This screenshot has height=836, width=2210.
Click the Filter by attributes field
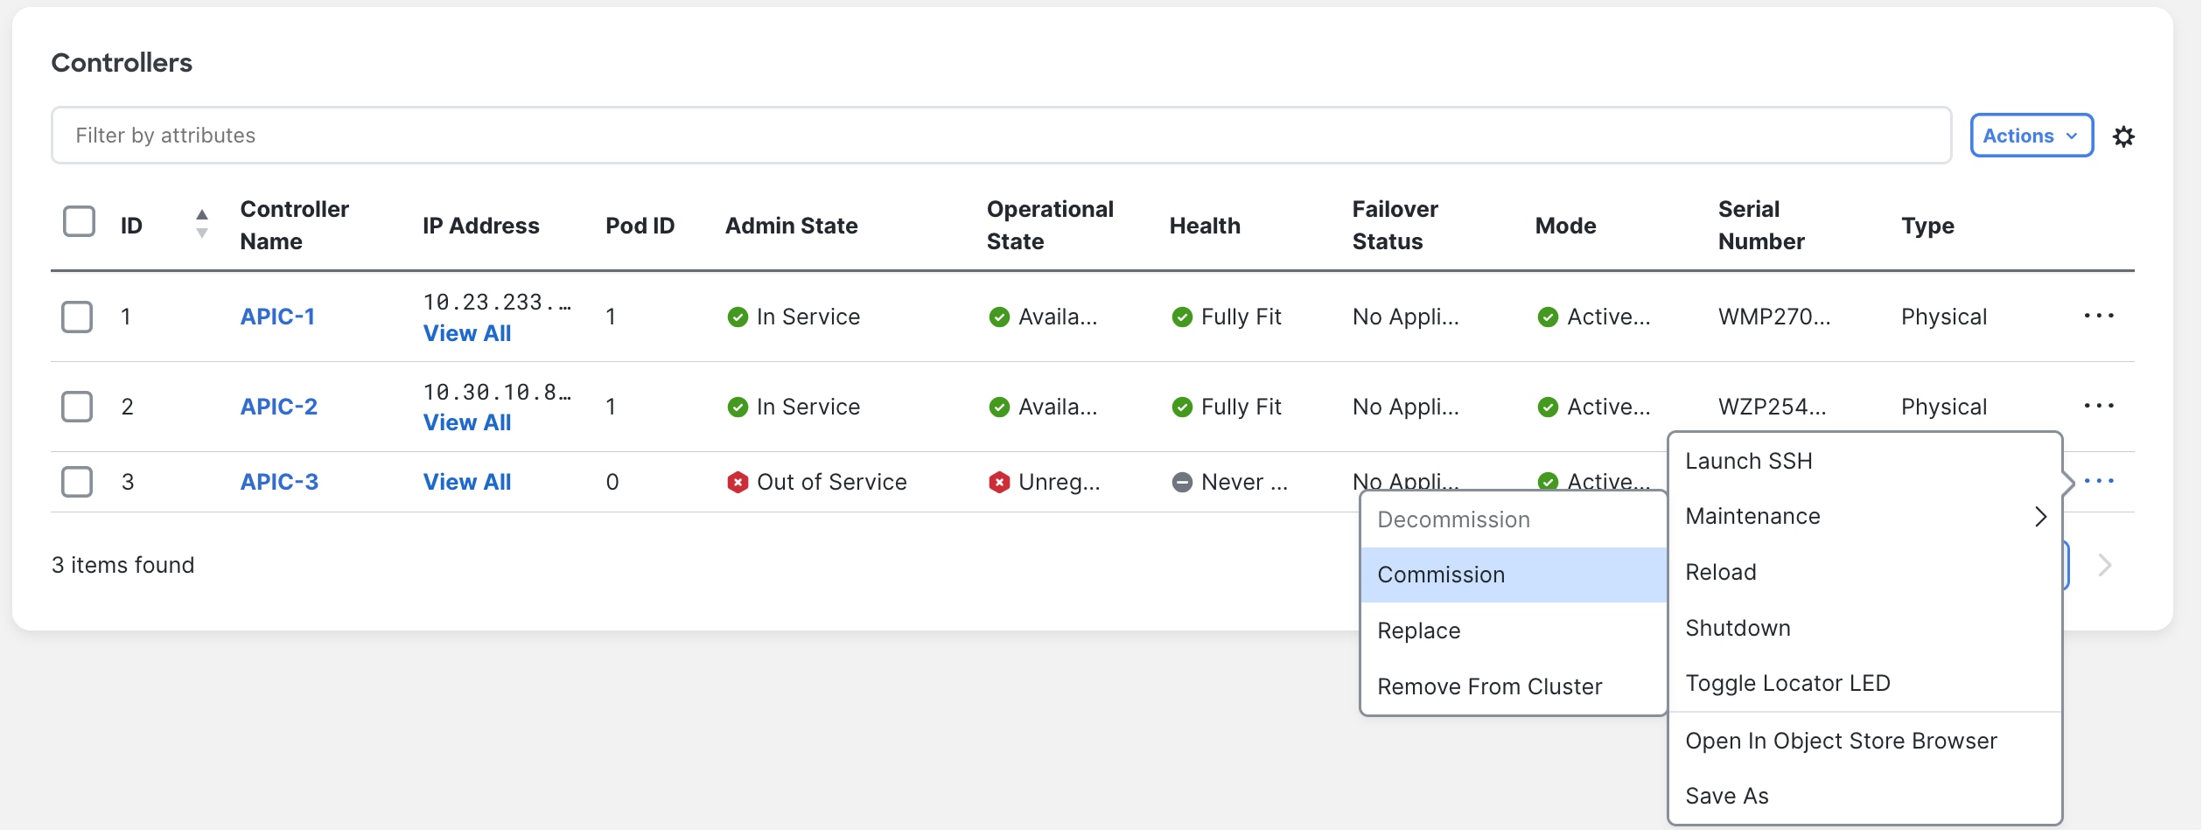tap(1000, 136)
